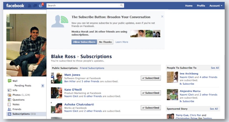Image resolution: width=229 pixels, height=122 pixels.
Task: Open '4 other friends' link
Action: 208,77
